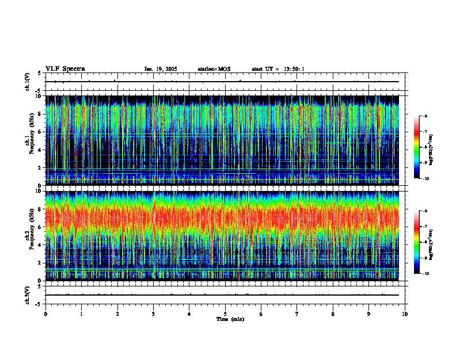Image resolution: width=456 pixels, height=352 pixels.
Task: Click the "station=MOS" header label
Action: (214, 69)
